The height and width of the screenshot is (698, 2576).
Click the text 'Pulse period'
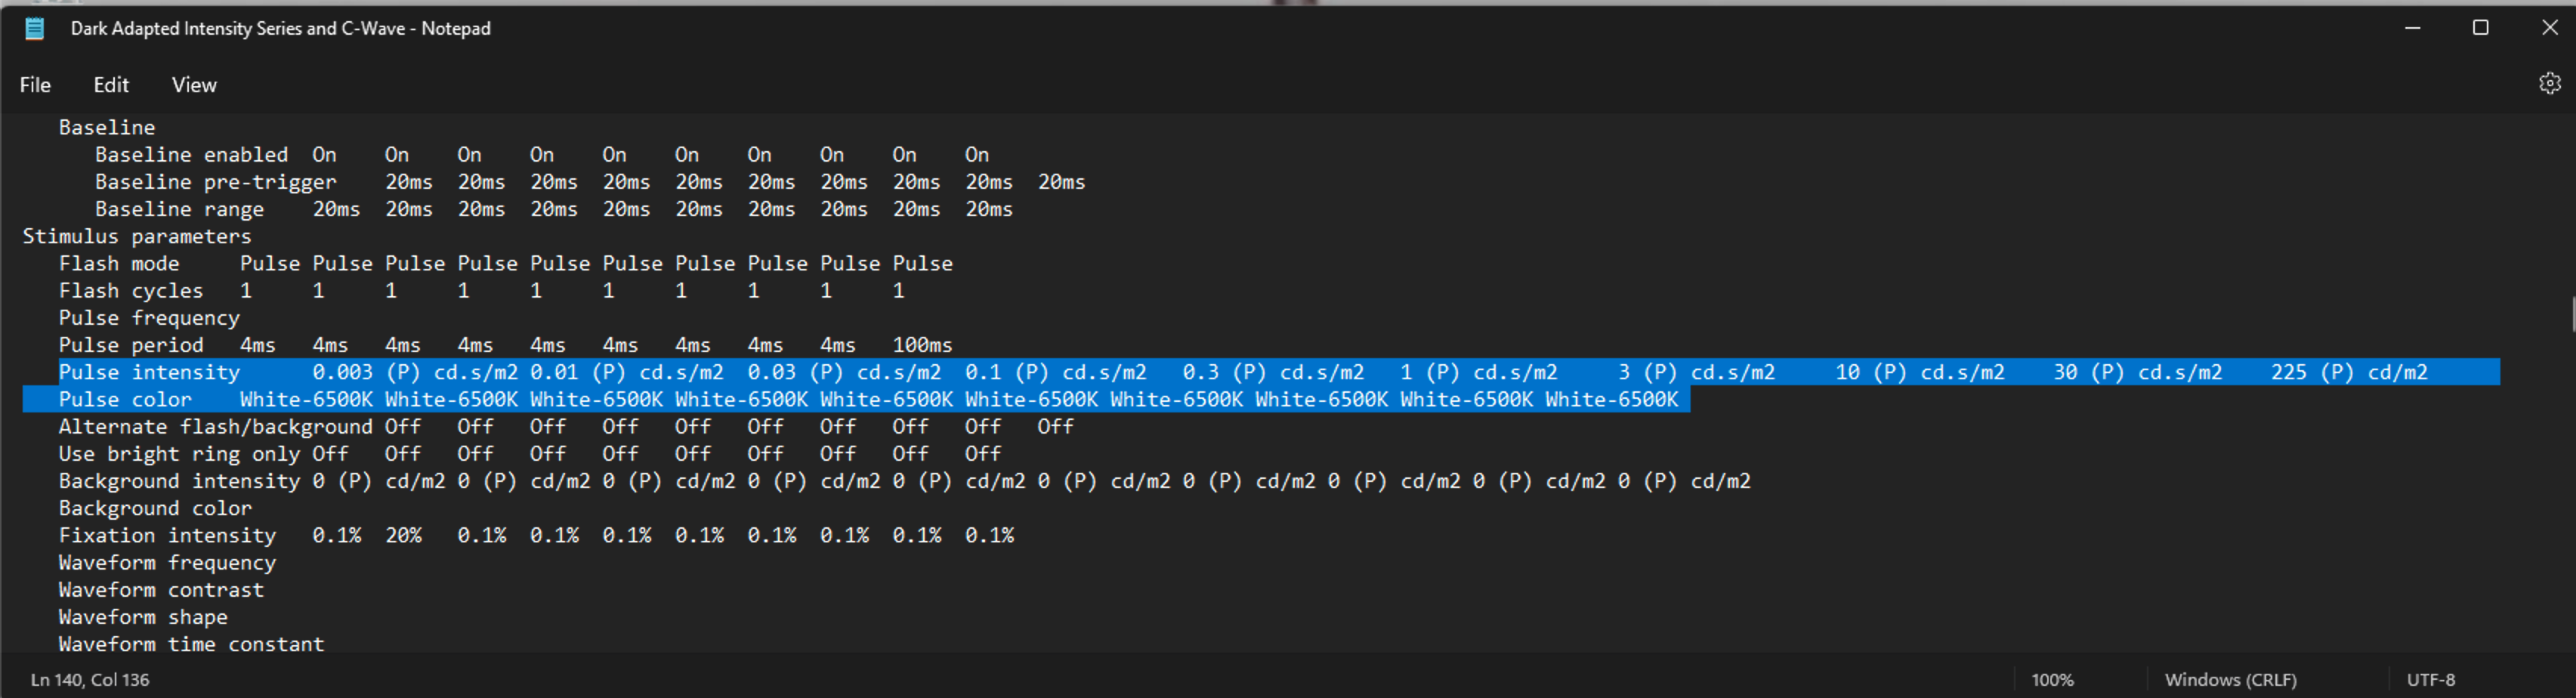coord(131,345)
